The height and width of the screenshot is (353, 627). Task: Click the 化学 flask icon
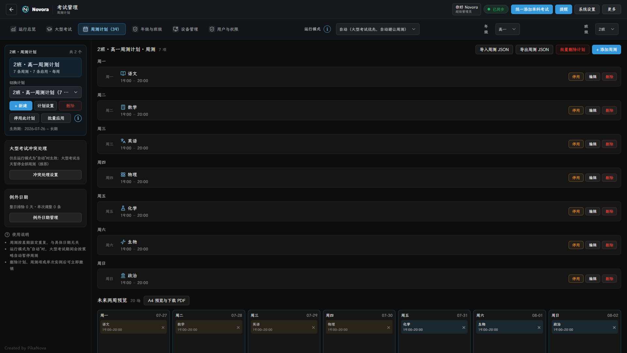point(123,208)
